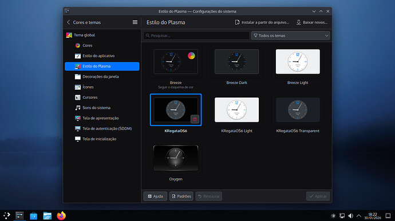Open the hamburger menu in sidebar header
Viewport: 395px width, 221px height.
(x=135, y=22)
